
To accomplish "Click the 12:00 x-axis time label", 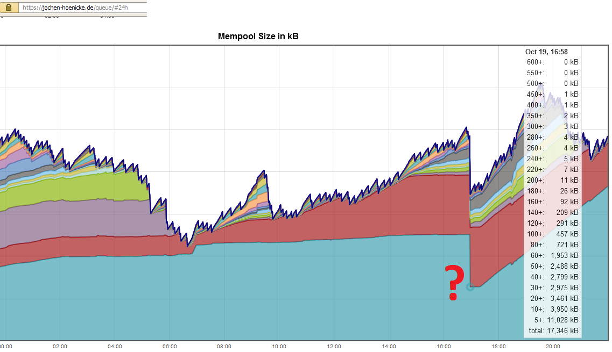I will click(334, 347).
